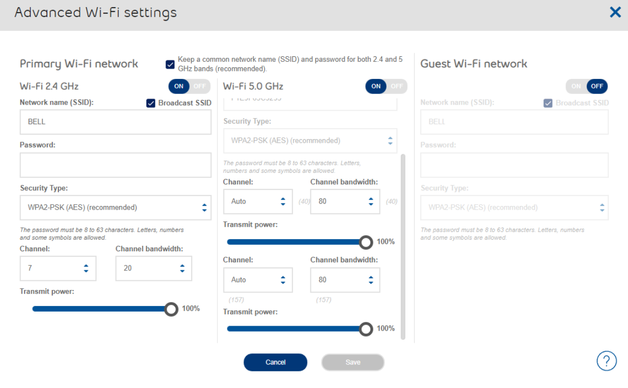Click the 2.4 GHz Network name field containing BELL
The width and height of the screenshot is (628, 388).
pos(115,122)
